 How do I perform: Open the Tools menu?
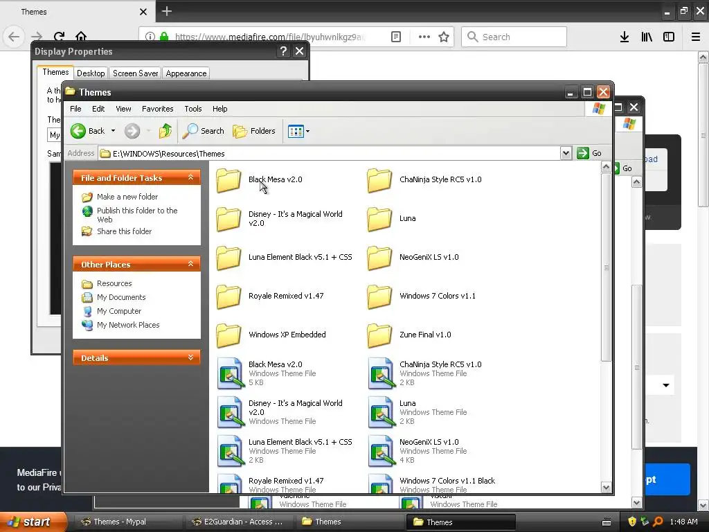(x=193, y=109)
